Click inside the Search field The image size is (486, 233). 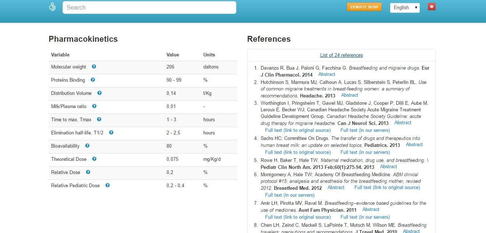tap(149, 7)
